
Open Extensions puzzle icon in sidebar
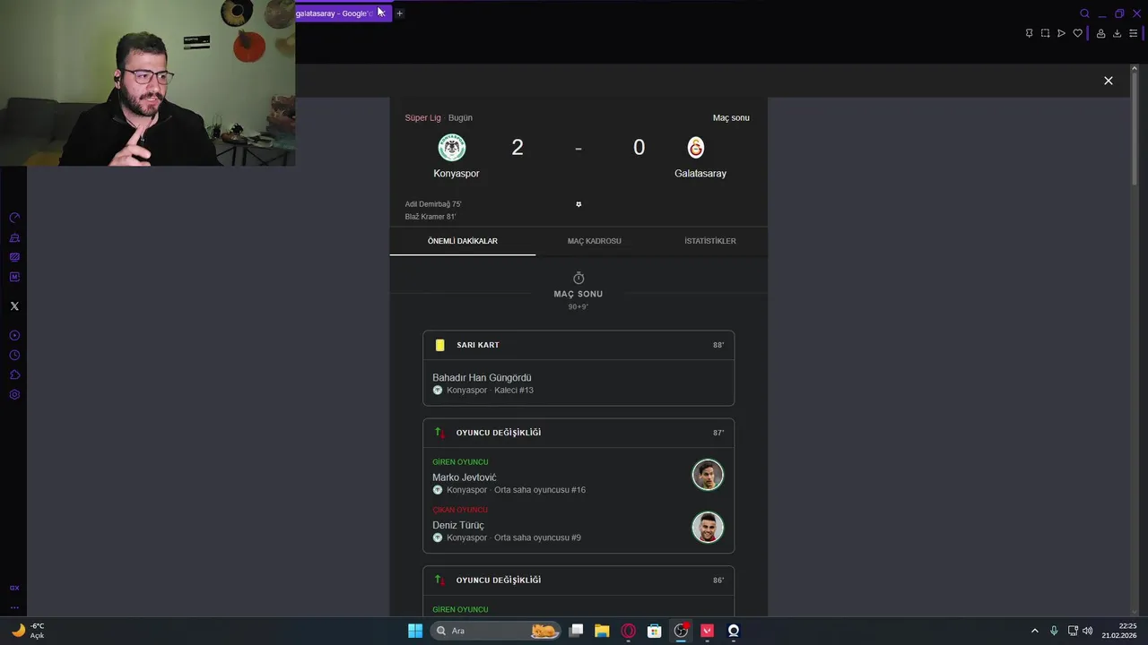click(x=14, y=375)
